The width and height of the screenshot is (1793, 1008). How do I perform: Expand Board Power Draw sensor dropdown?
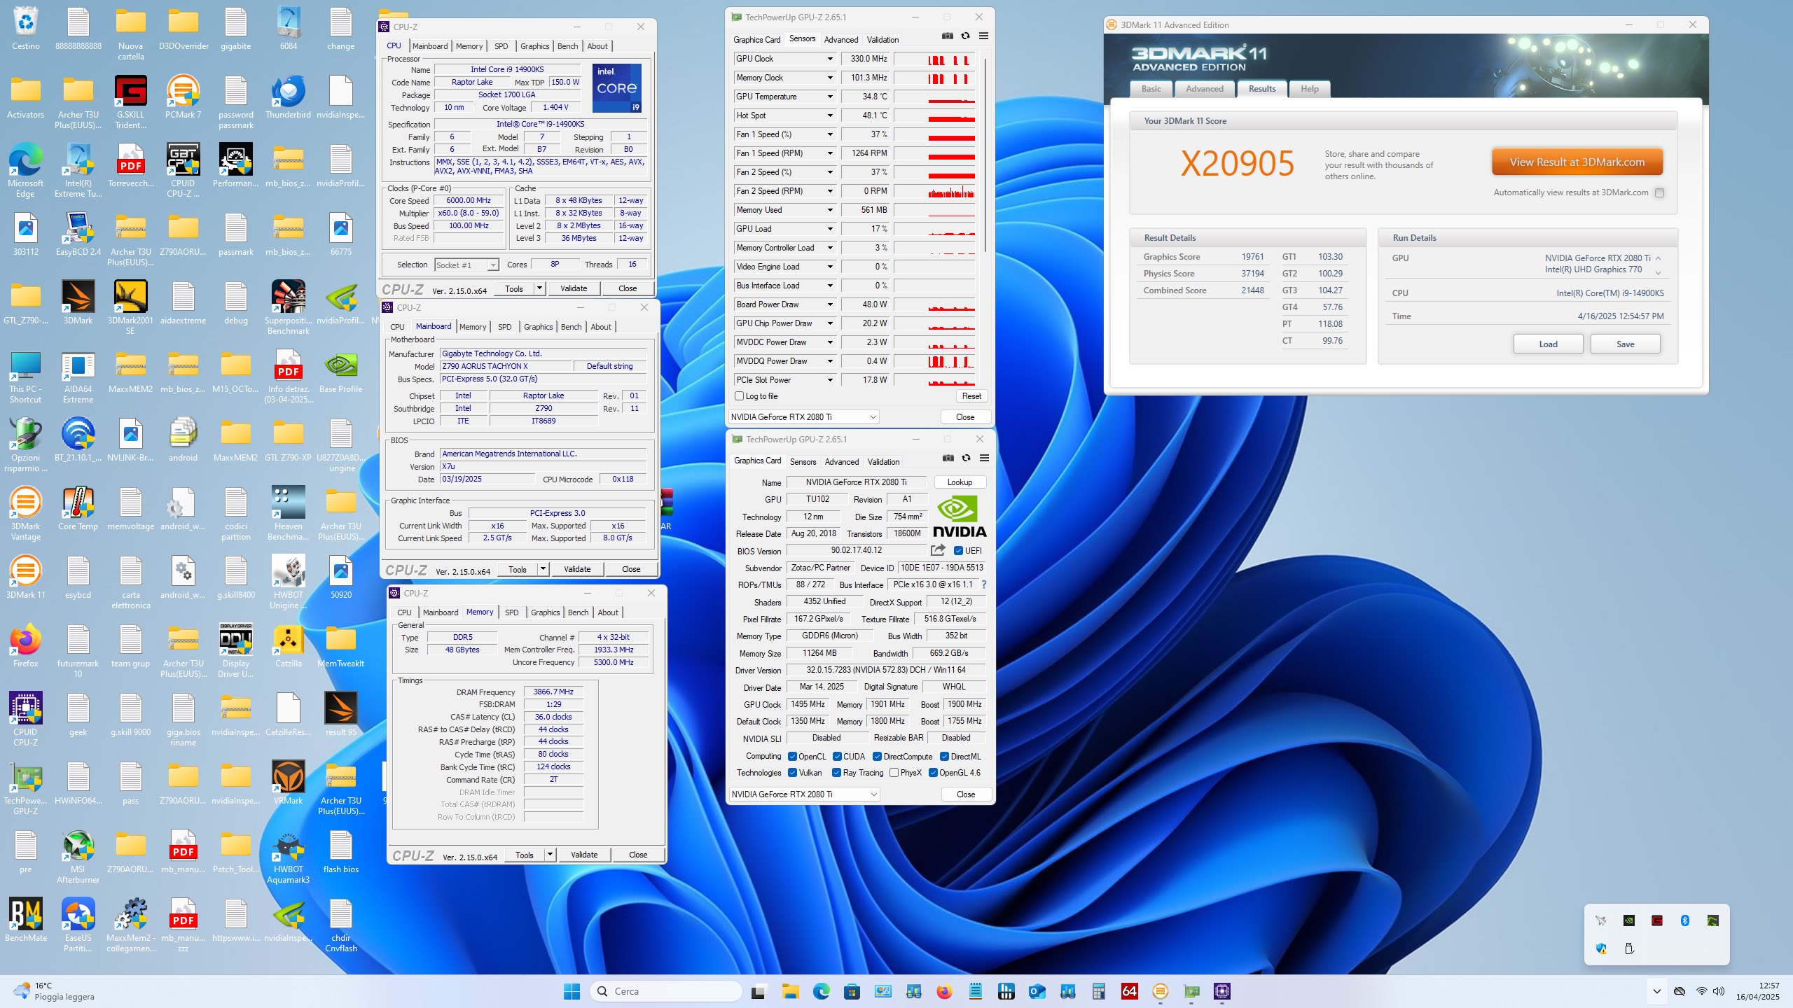coord(830,304)
